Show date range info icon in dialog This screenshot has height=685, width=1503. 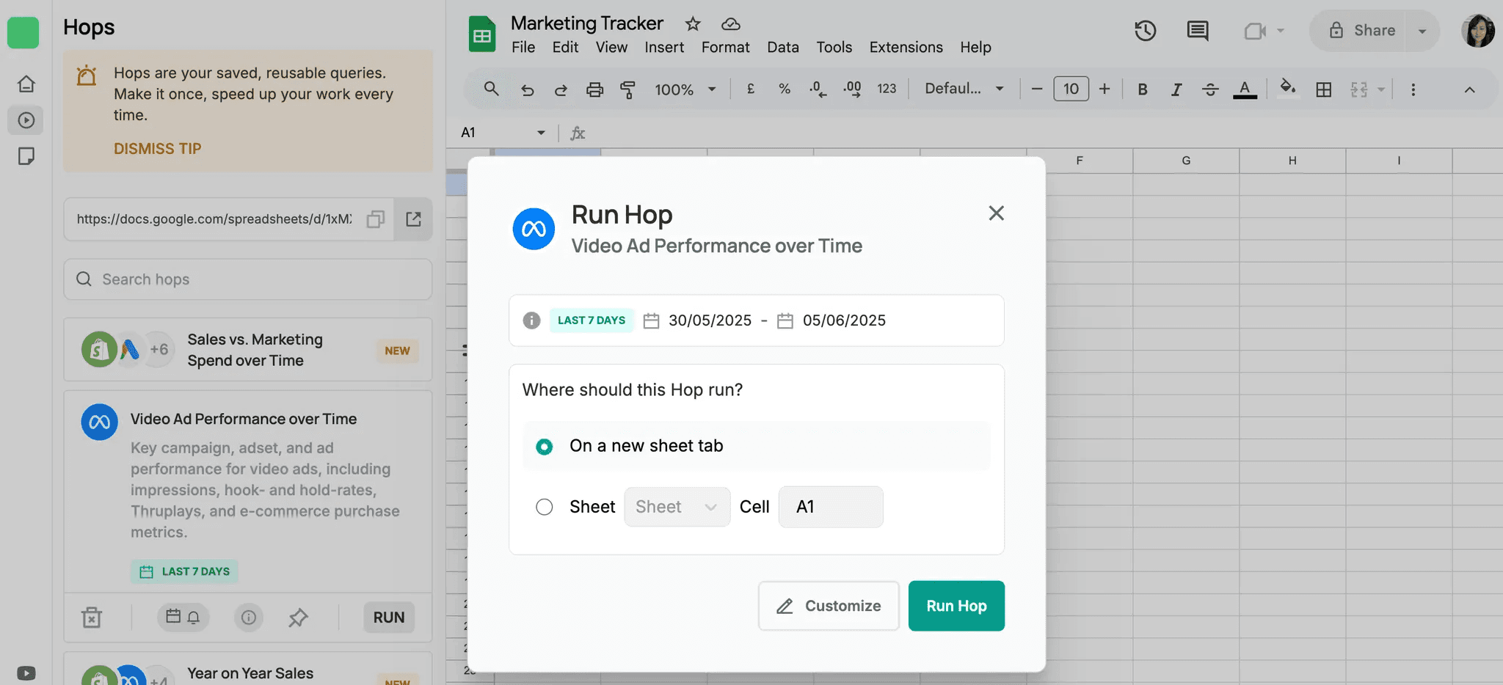(531, 320)
